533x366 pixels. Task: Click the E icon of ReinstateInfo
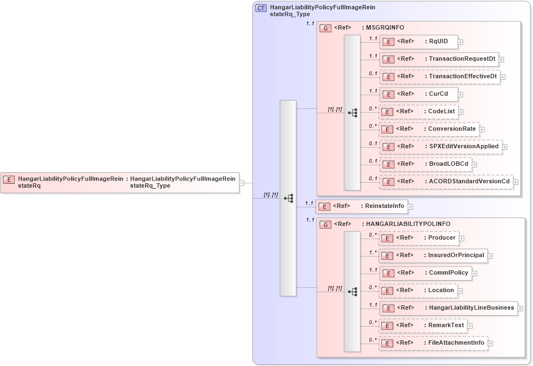tap(324, 206)
